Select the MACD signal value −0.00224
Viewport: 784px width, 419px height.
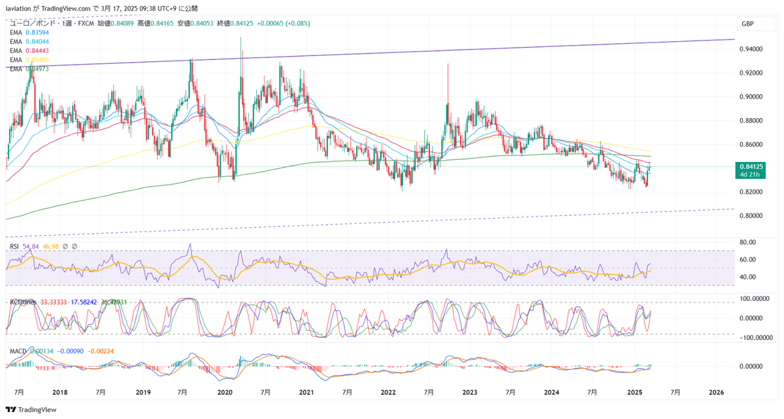click(102, 351)
